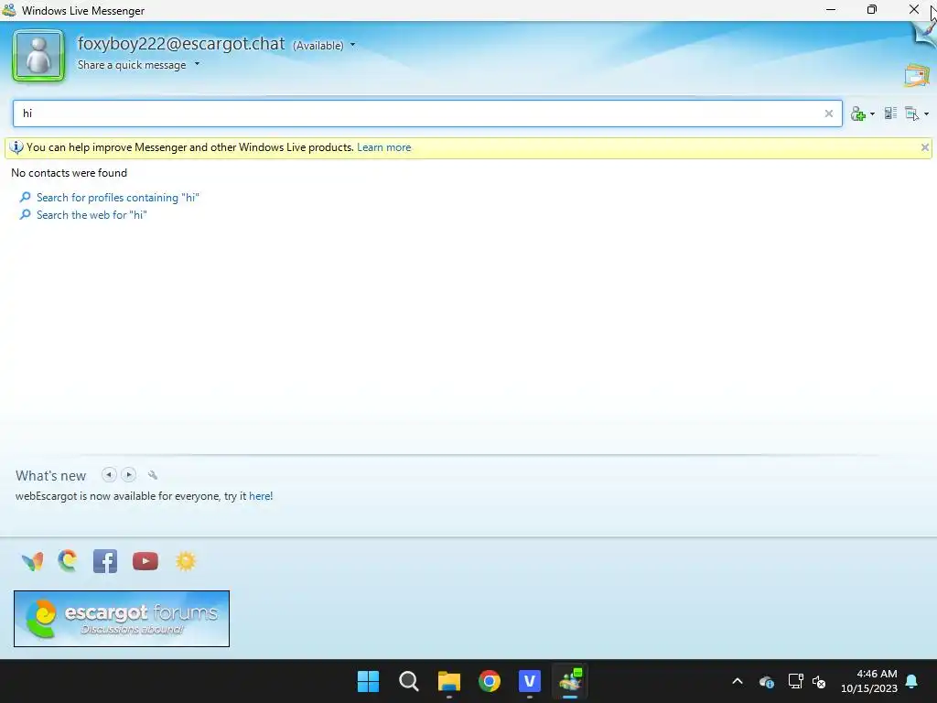Clear the search box with the X
937x703 pixels.
click(829, 114)
